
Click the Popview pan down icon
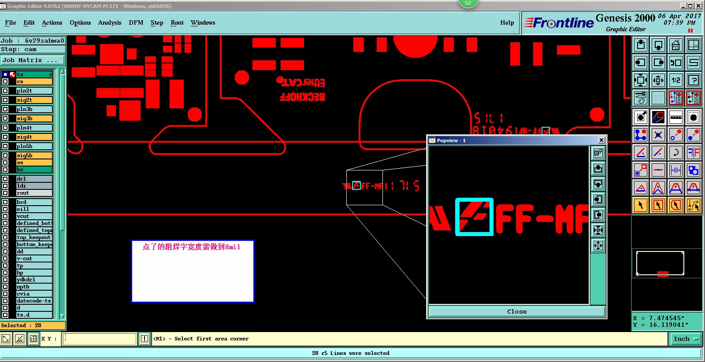coord(598,184)
